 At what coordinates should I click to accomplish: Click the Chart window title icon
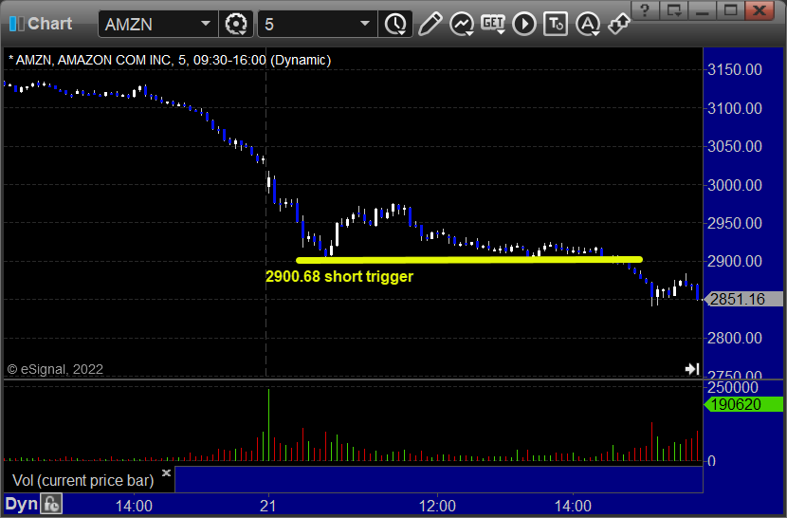click(16, 24)
